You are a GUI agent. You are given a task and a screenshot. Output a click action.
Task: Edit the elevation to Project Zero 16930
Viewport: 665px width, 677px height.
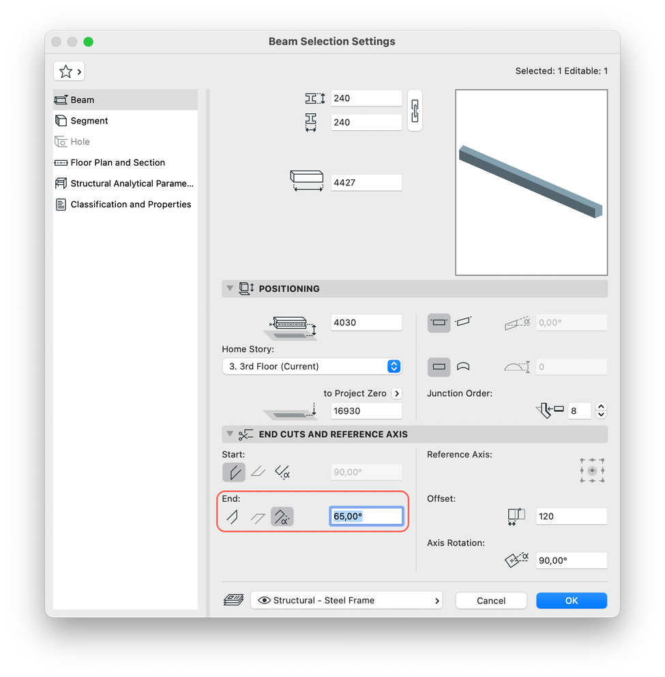(x=366, y=411)
